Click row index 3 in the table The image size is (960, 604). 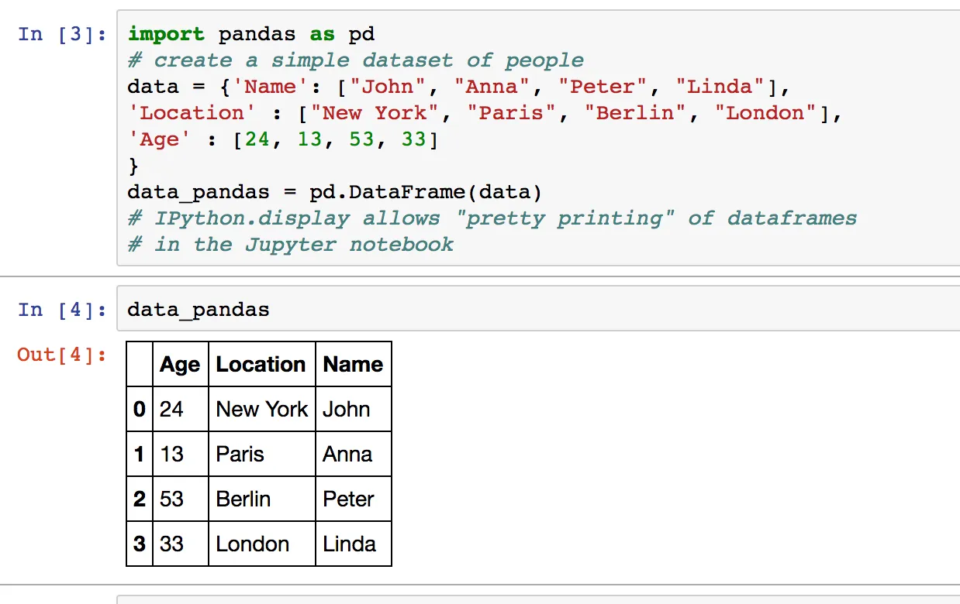140,544
